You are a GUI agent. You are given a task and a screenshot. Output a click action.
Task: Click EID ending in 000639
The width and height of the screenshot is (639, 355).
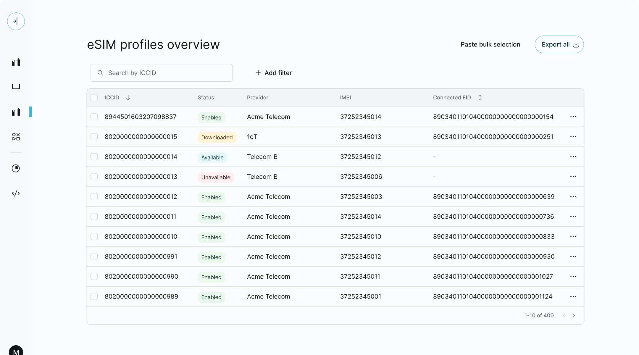point(494,197)
